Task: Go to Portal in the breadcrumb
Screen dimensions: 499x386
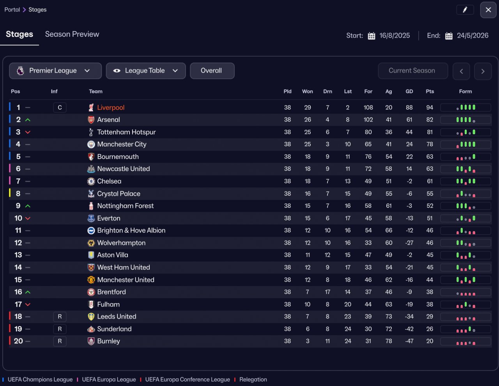Action: pos(12,10)
